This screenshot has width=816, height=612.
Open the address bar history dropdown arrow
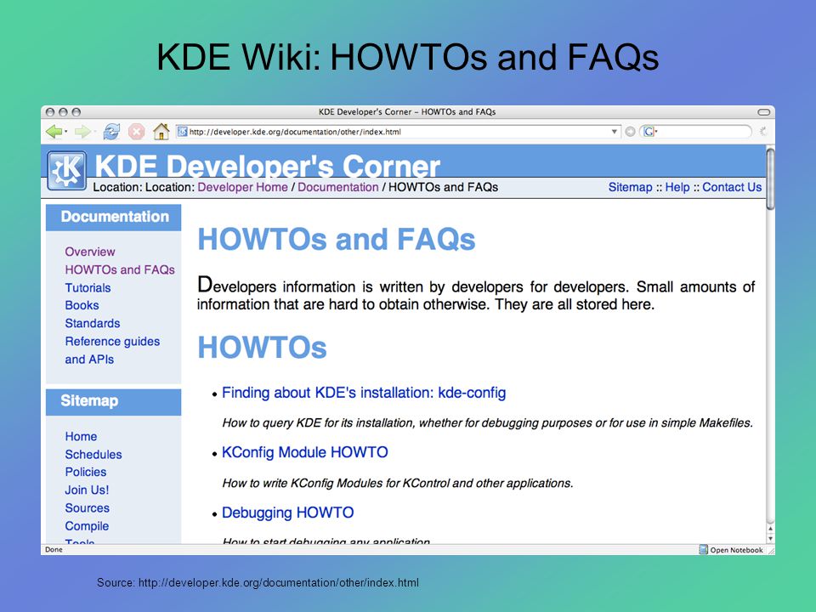pos(614,132)
